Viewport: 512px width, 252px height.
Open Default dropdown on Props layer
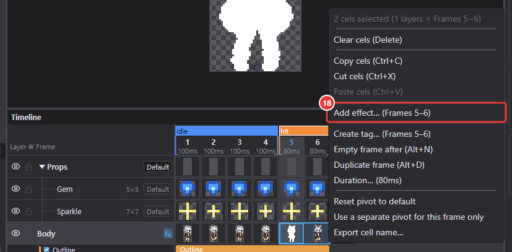click(x=158, y=167)
